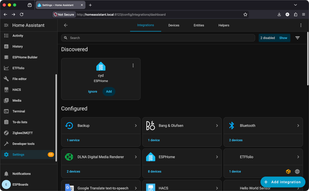
Task: Click the Not Secure site indicator
Action: click(64, 14)
